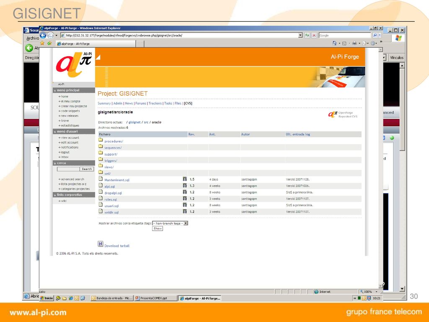Open the Tasks project tab
The width and height of the screenshot is (429, 322).
(x=168, y=104)
